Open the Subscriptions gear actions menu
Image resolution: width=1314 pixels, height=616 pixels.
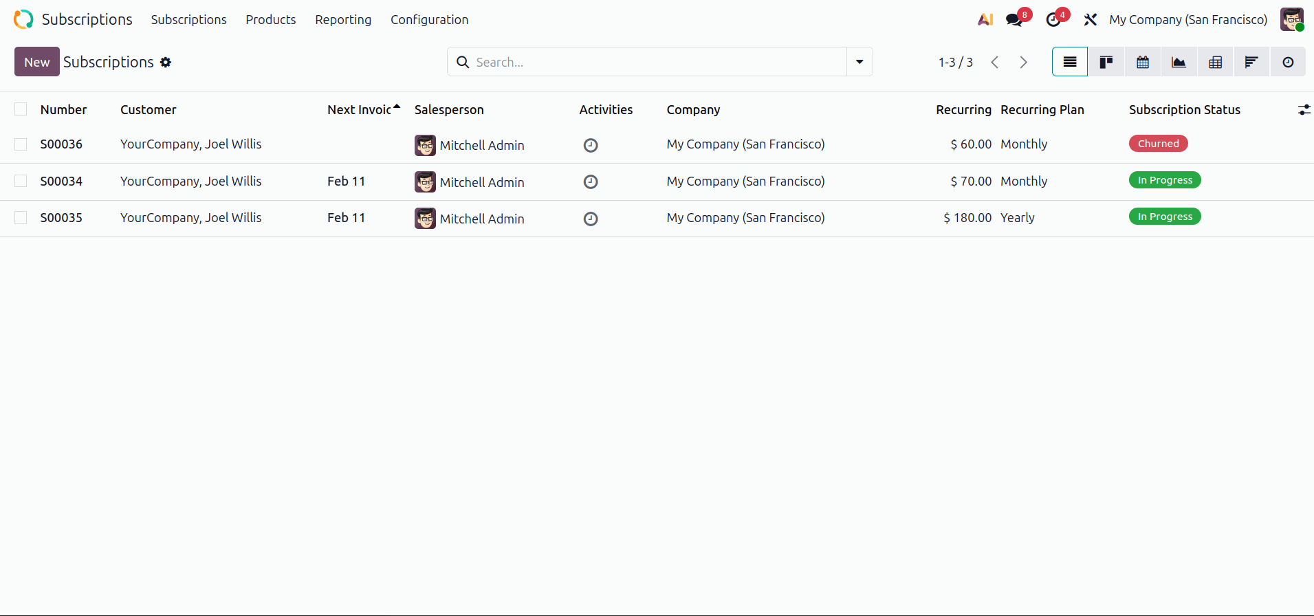coord(166,62)
